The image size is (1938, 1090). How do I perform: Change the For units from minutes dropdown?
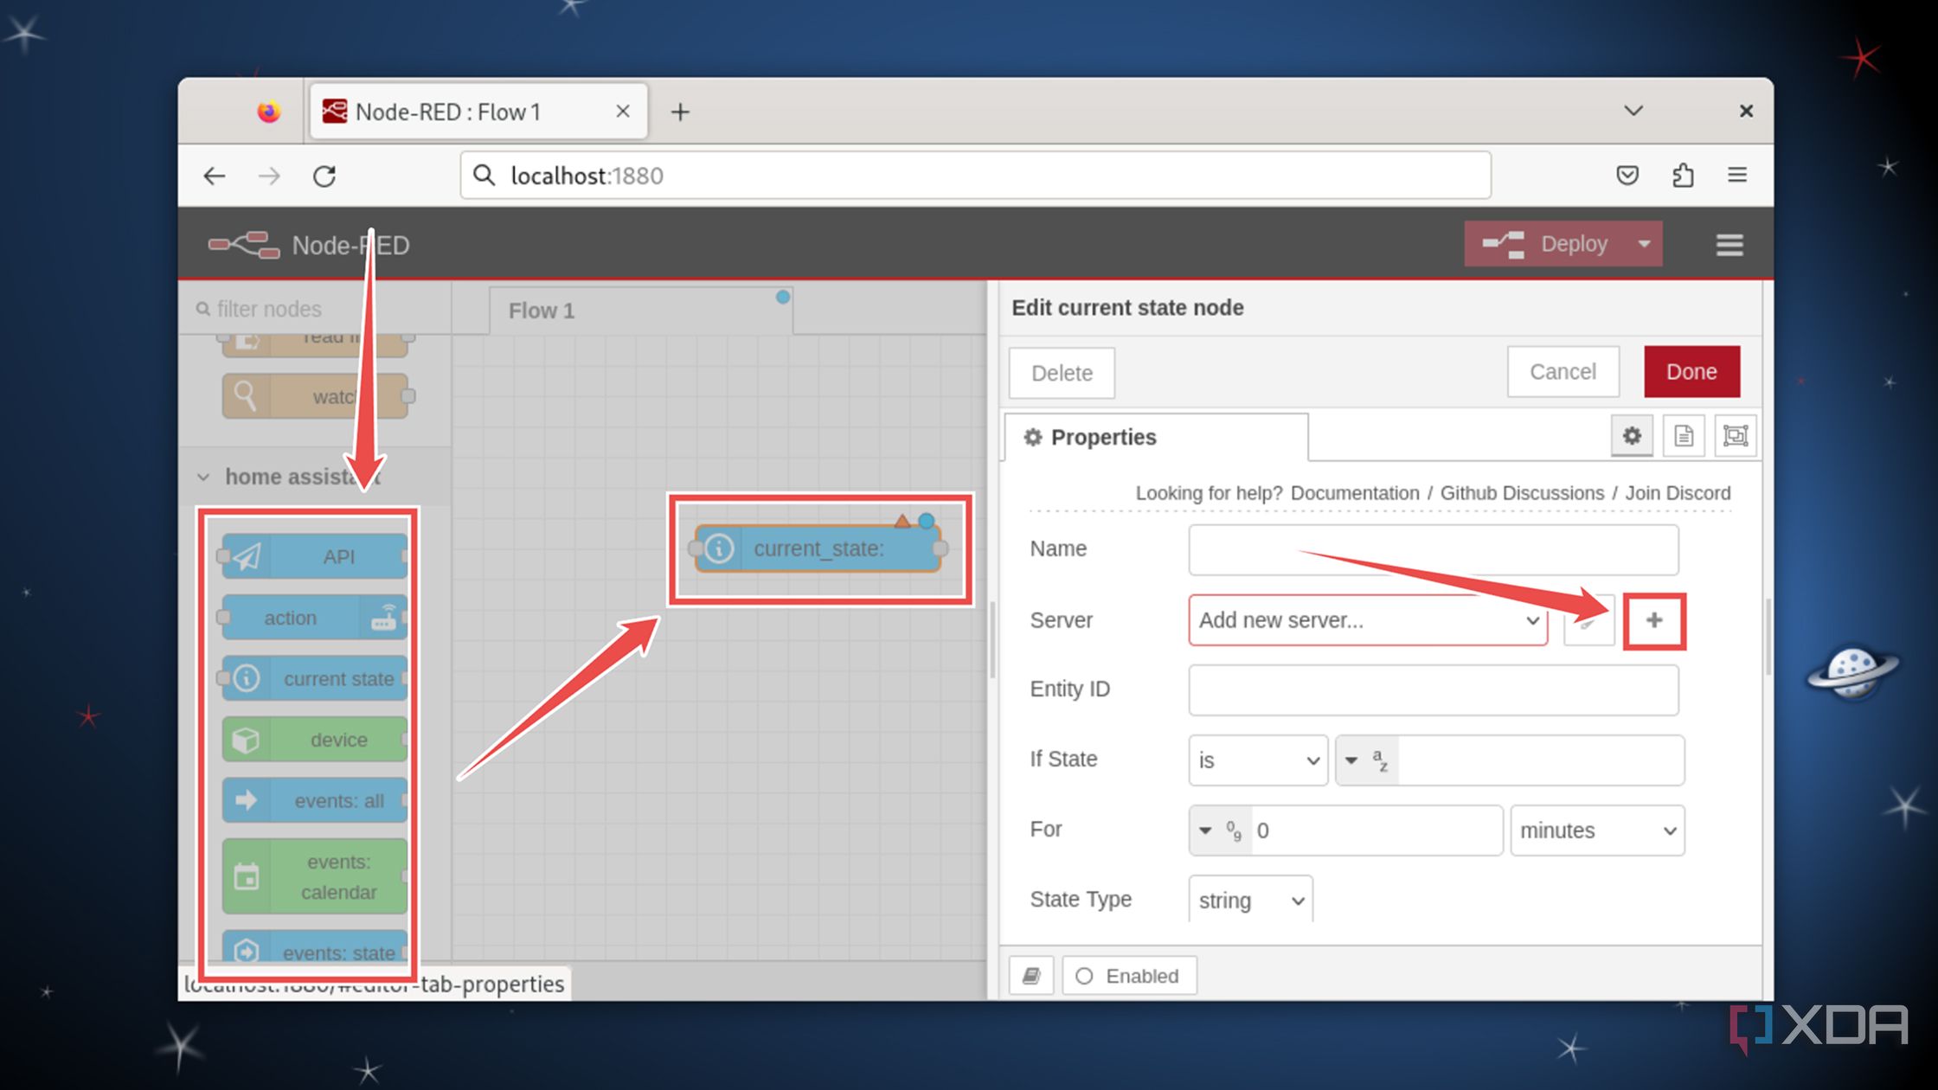(x=1596, y=830)
